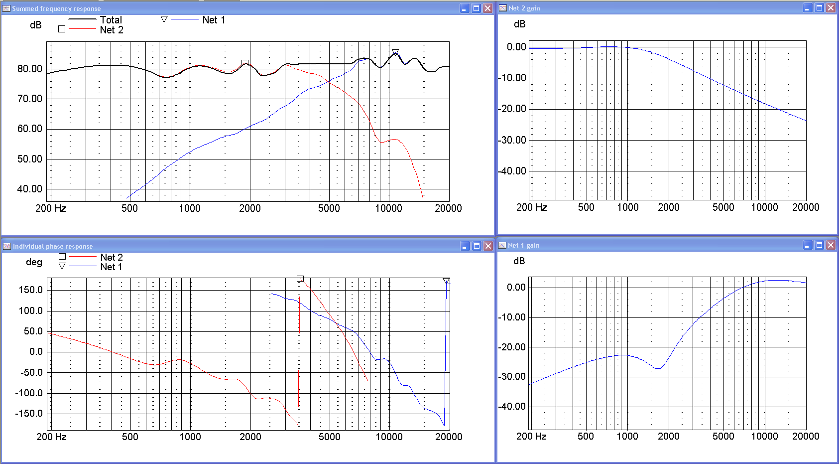
Task: Maximize the Net 2 gain window
Action: click(819, 8)
